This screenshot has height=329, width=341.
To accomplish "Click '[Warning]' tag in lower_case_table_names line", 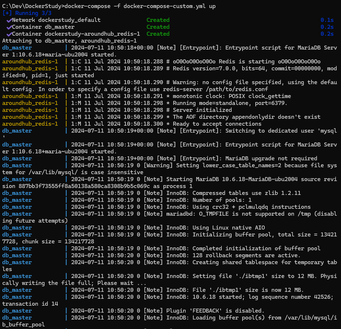I will tap(158, 165).
